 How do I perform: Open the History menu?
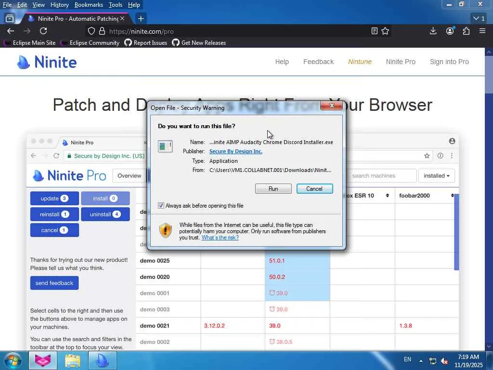pos(59,5)
